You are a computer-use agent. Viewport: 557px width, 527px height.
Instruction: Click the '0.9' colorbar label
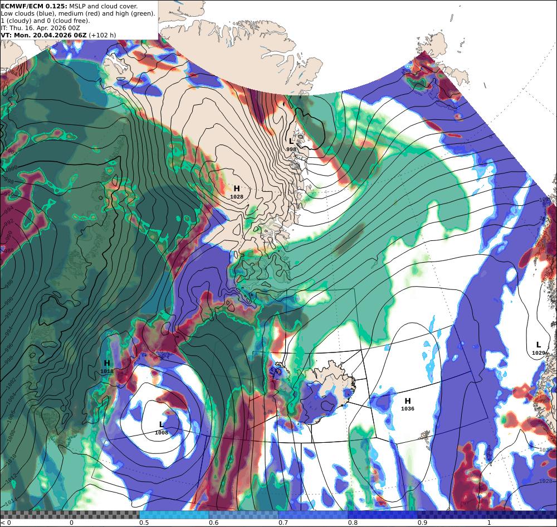422,523
